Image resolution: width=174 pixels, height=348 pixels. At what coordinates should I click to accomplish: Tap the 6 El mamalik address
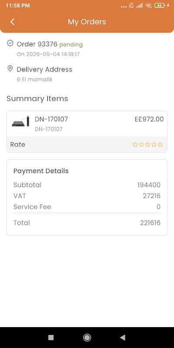click(x=35, y=79)
